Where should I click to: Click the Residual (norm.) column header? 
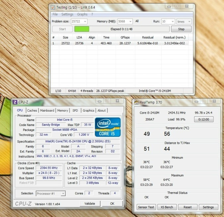tap(174, 37)
